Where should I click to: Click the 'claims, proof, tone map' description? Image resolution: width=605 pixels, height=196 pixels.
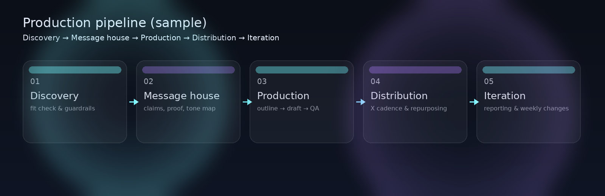pyautogui.click(x=180, y=108)
